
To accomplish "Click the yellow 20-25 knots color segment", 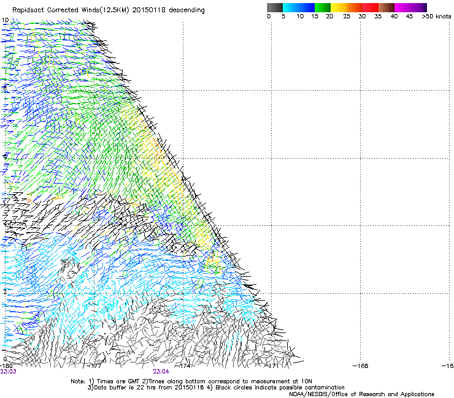I will point(339,7).
